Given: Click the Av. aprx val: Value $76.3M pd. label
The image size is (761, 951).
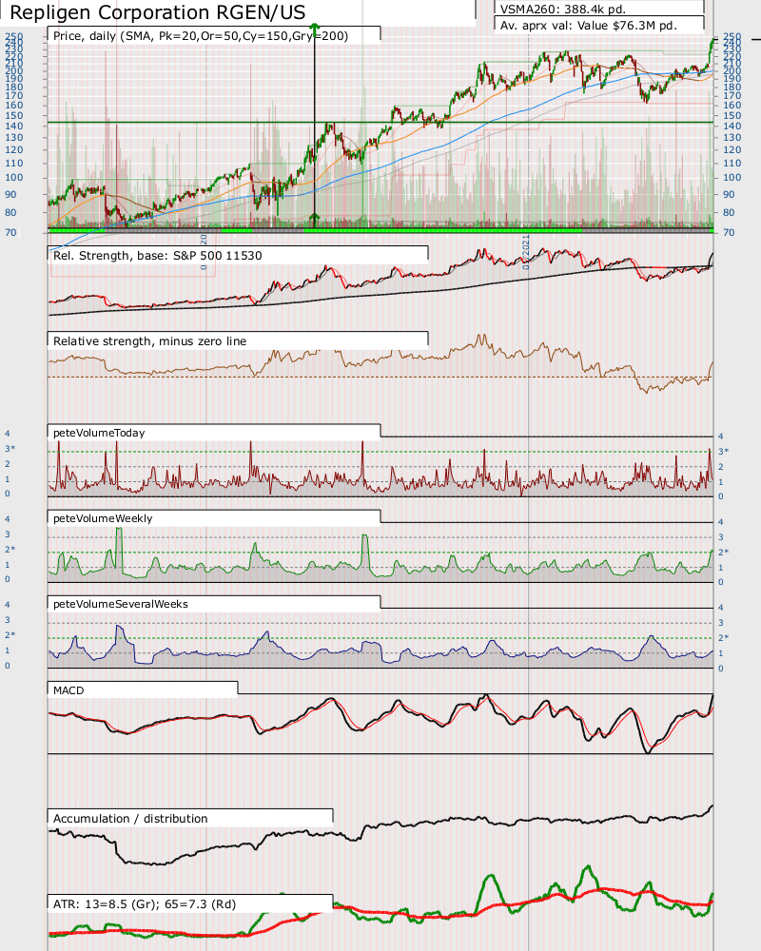Looking at the screenshot, I should click(589, 26).
